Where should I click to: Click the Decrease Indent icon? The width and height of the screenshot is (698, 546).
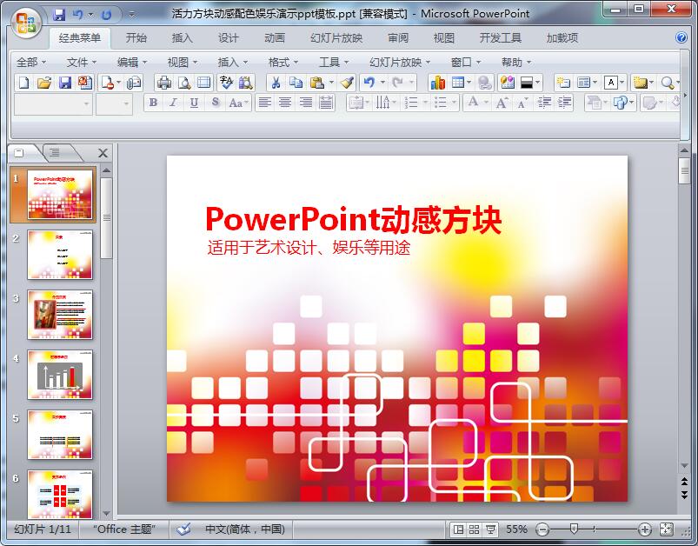coord(544,103)
